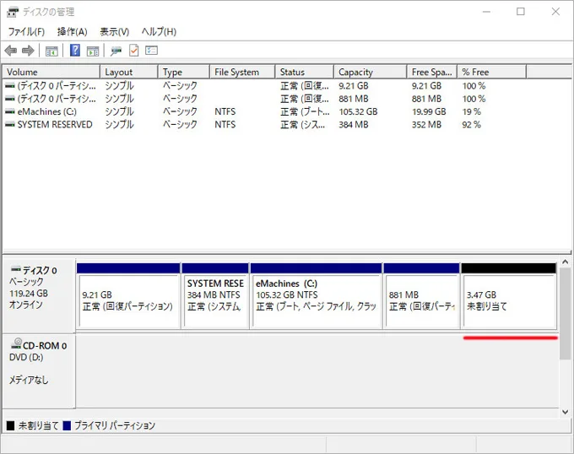Click the checkmark document toolbar icon

[133, 51]
